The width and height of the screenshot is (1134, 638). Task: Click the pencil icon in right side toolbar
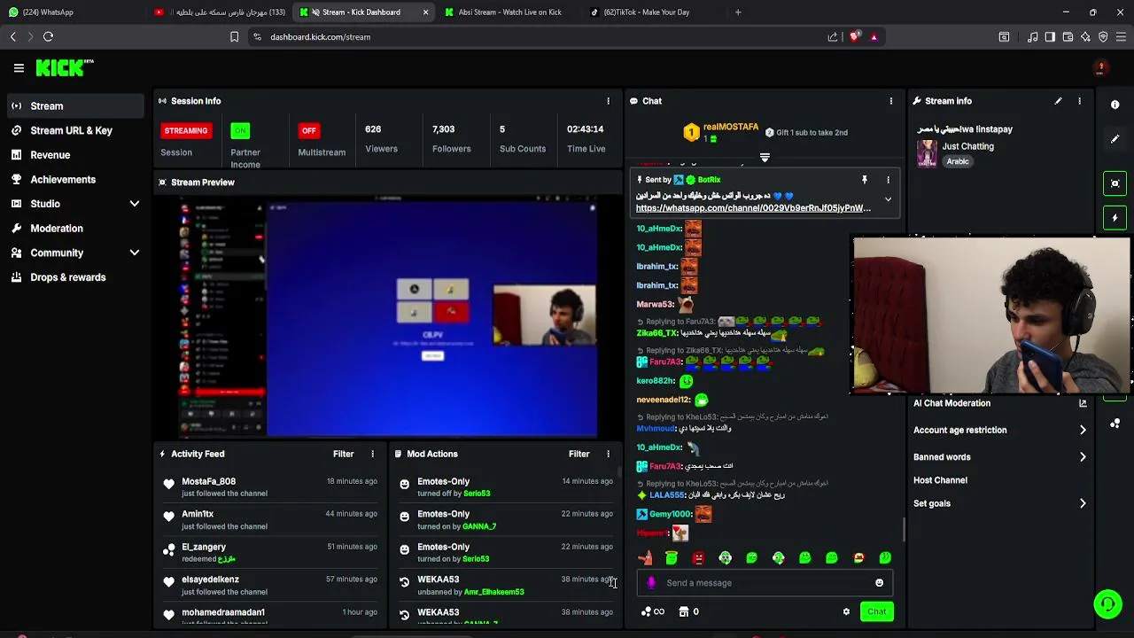(x=1115, y=139)
